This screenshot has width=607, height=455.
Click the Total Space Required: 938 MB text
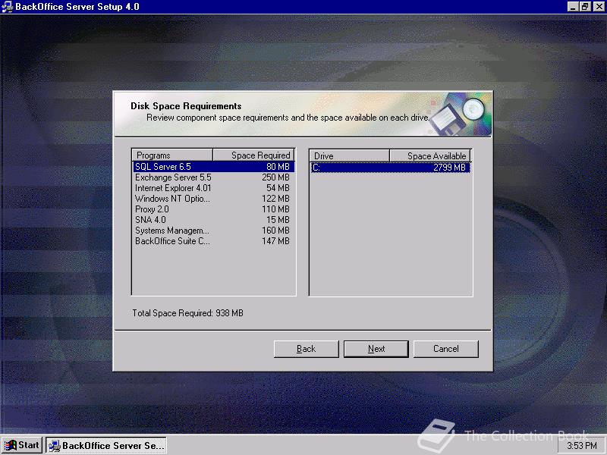[187, 313]
